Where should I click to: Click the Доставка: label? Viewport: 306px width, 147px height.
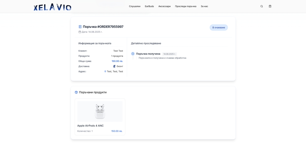tap(84, 66)
